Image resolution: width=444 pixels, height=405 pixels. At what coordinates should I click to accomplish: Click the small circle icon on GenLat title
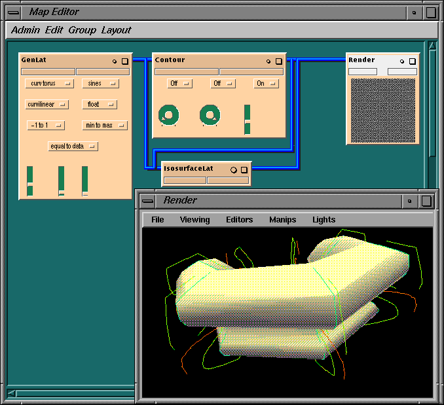coord(115,61)
